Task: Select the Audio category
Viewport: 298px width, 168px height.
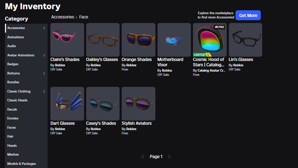Action: click(12, 46)
